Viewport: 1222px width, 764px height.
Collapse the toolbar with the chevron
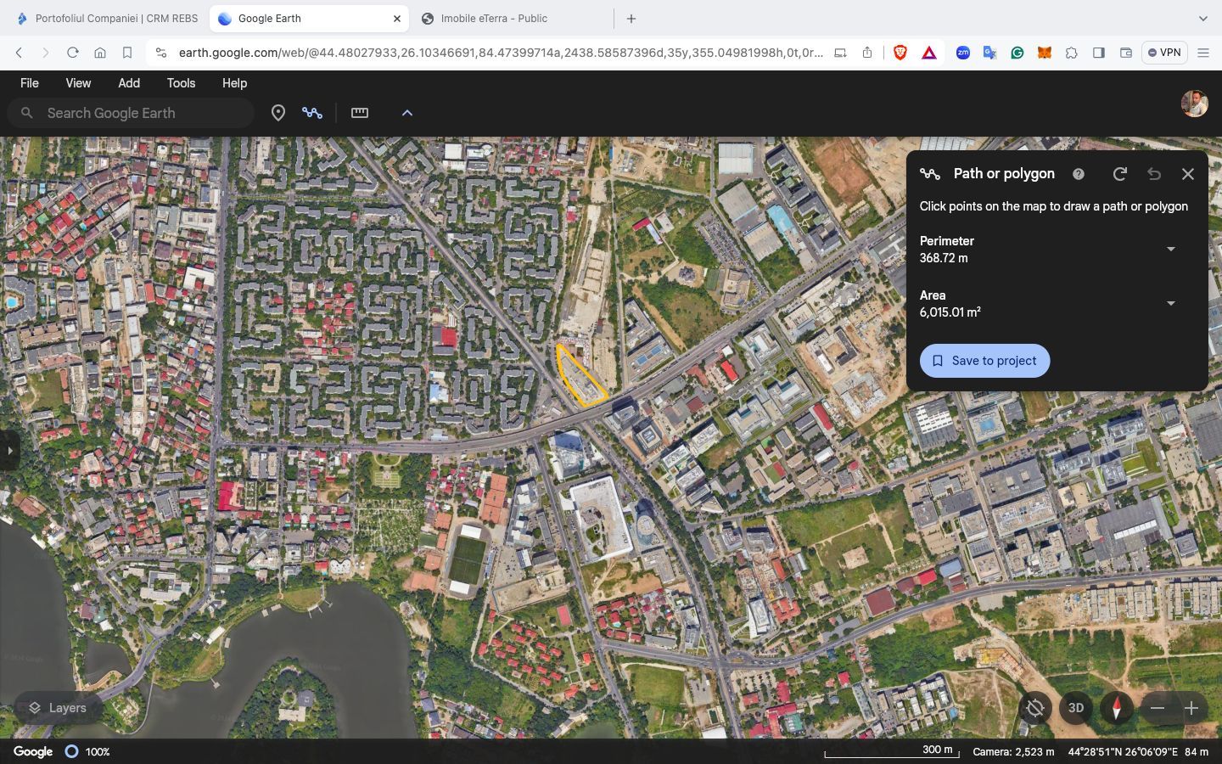pyautogui.click(x=407, y=113)
